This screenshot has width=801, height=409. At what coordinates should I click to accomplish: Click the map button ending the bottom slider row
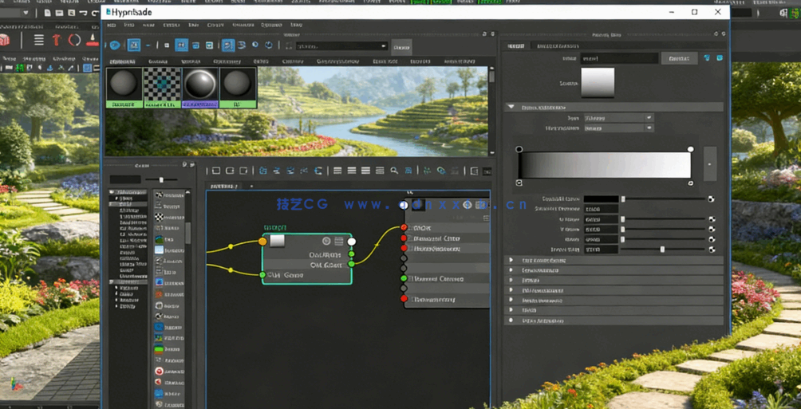[x=712, y=250]
